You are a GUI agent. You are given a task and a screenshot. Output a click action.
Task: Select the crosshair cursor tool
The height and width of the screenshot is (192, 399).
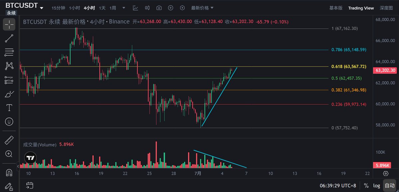[x=9, y=25]
